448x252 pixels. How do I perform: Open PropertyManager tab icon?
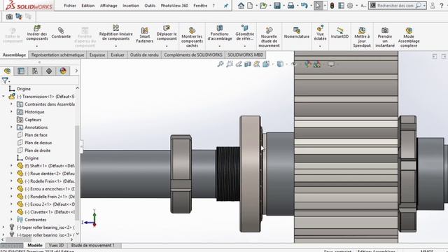point(21,71)
